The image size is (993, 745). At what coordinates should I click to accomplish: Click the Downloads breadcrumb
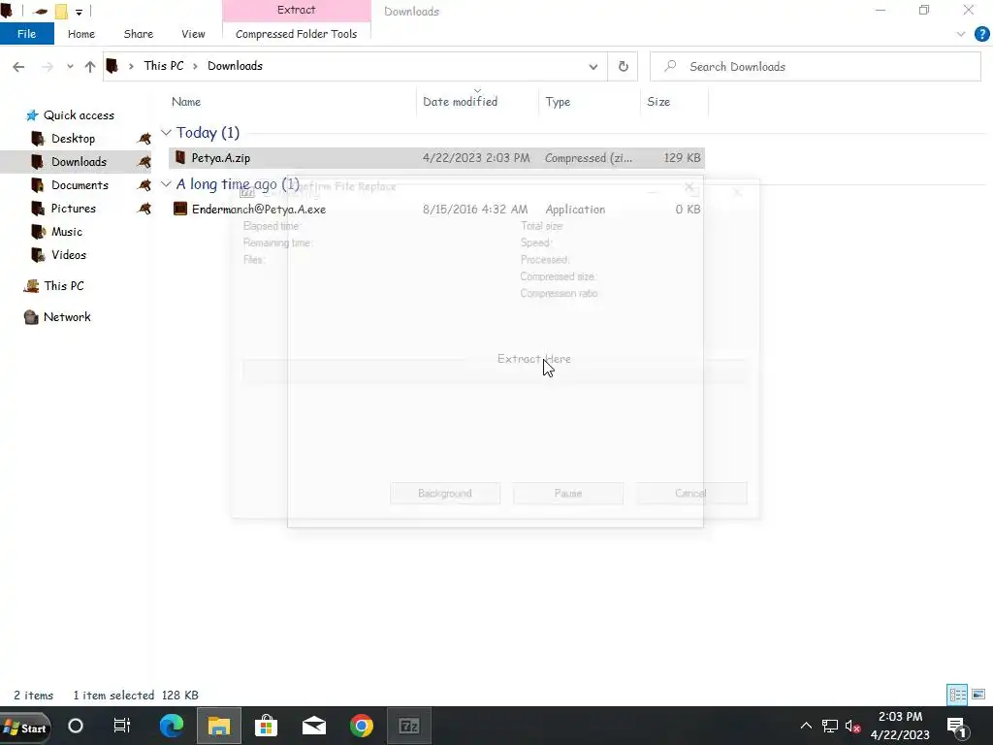[x=235, y=66]
